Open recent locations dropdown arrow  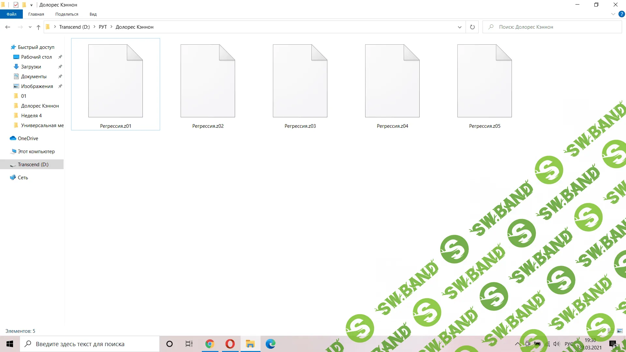coord(30,27)
